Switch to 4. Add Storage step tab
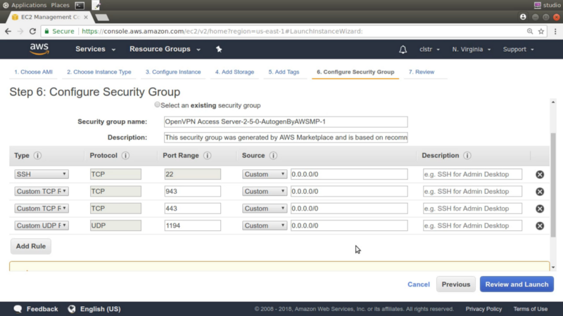 pyautogui.click(x=234, y=72)
